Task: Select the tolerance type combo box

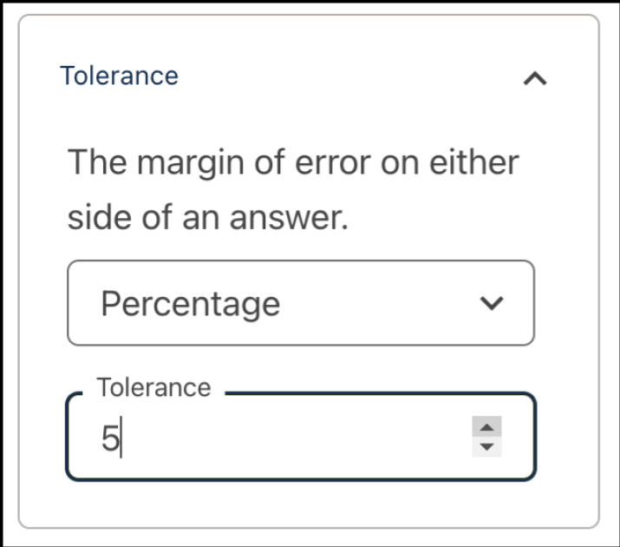Action: 300,303
